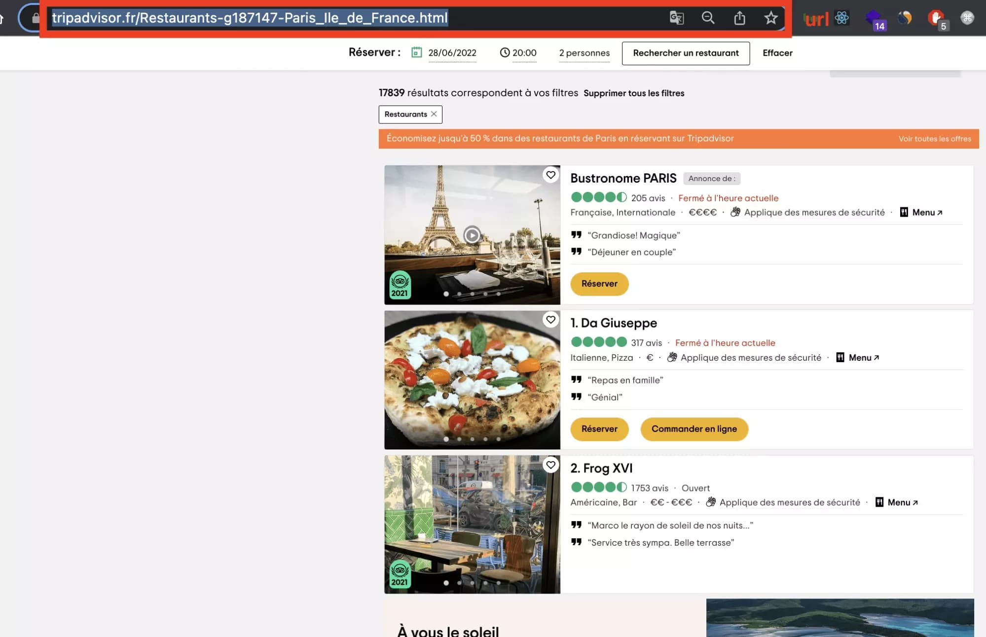Open the time selector showing 20:00
This screenshot has width=986, height=637.
524,53
